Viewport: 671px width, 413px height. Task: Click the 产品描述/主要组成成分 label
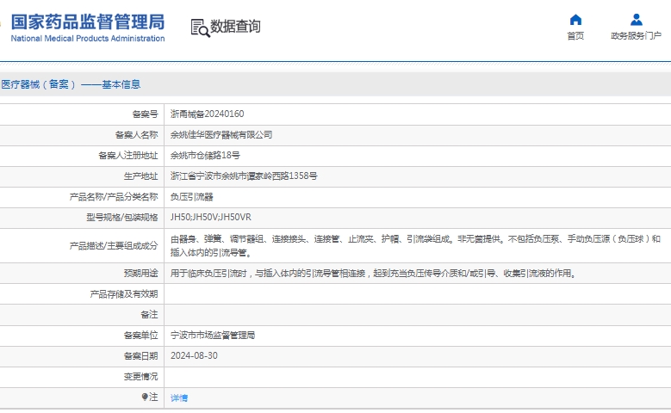pyautogui.click(x=114, y=246)
